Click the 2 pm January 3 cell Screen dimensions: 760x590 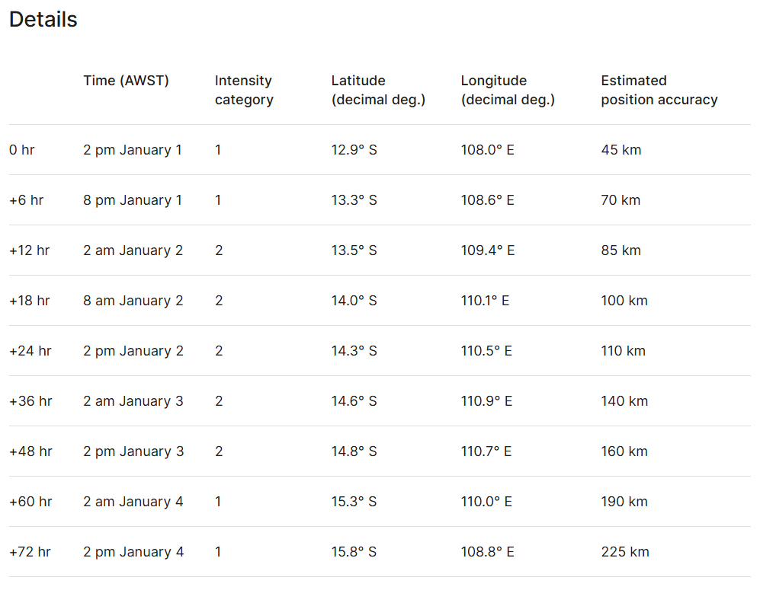(133, 451)
